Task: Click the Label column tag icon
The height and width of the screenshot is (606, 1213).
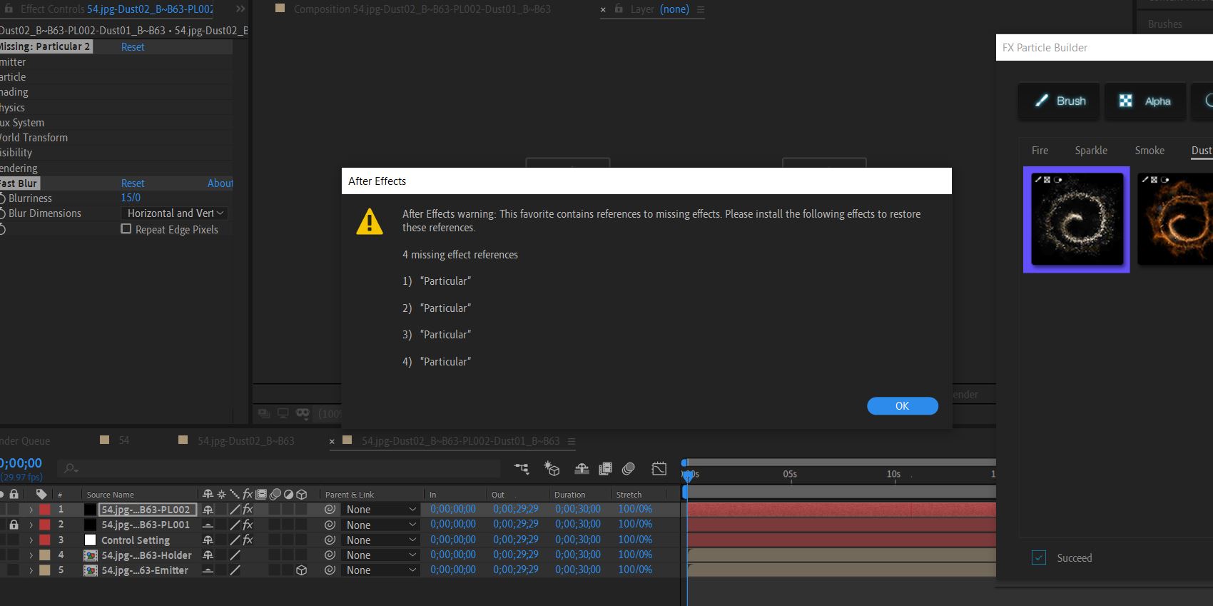Action: pos(41,494)
